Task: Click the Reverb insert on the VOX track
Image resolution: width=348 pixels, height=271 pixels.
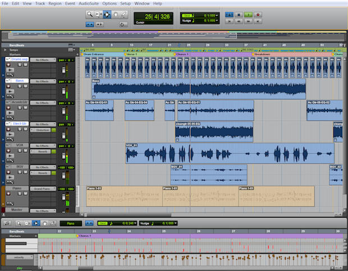Action: pos(43,151)
